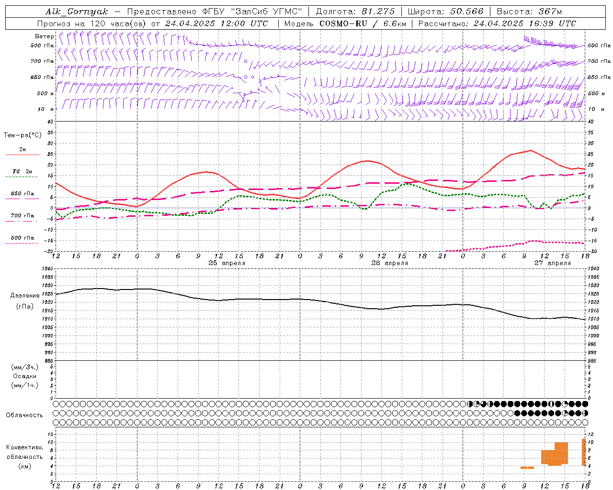Screen dimensions: 613x490
Task: Click the 'Ветер' wind panel label
Action: coord(44,36)
